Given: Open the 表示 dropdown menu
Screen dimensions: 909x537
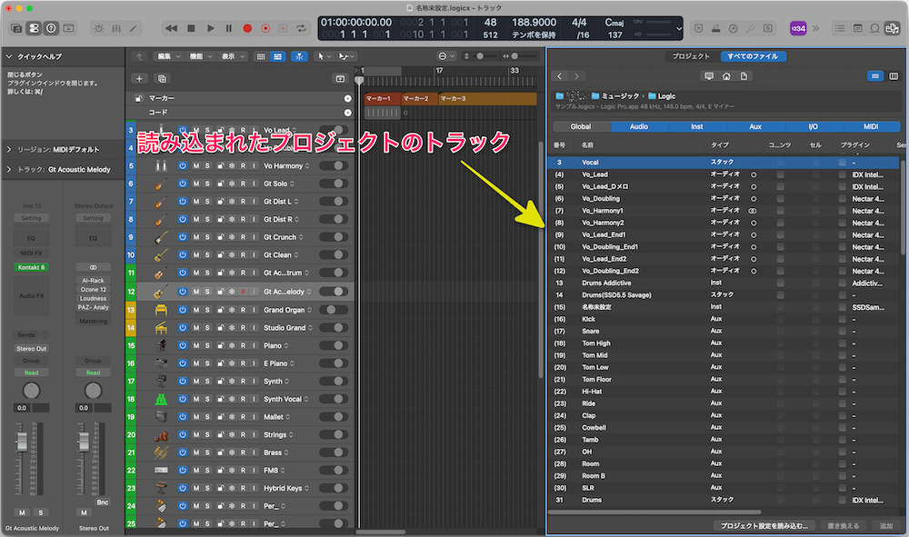Looking at the screenshot, I should [233, 56].
